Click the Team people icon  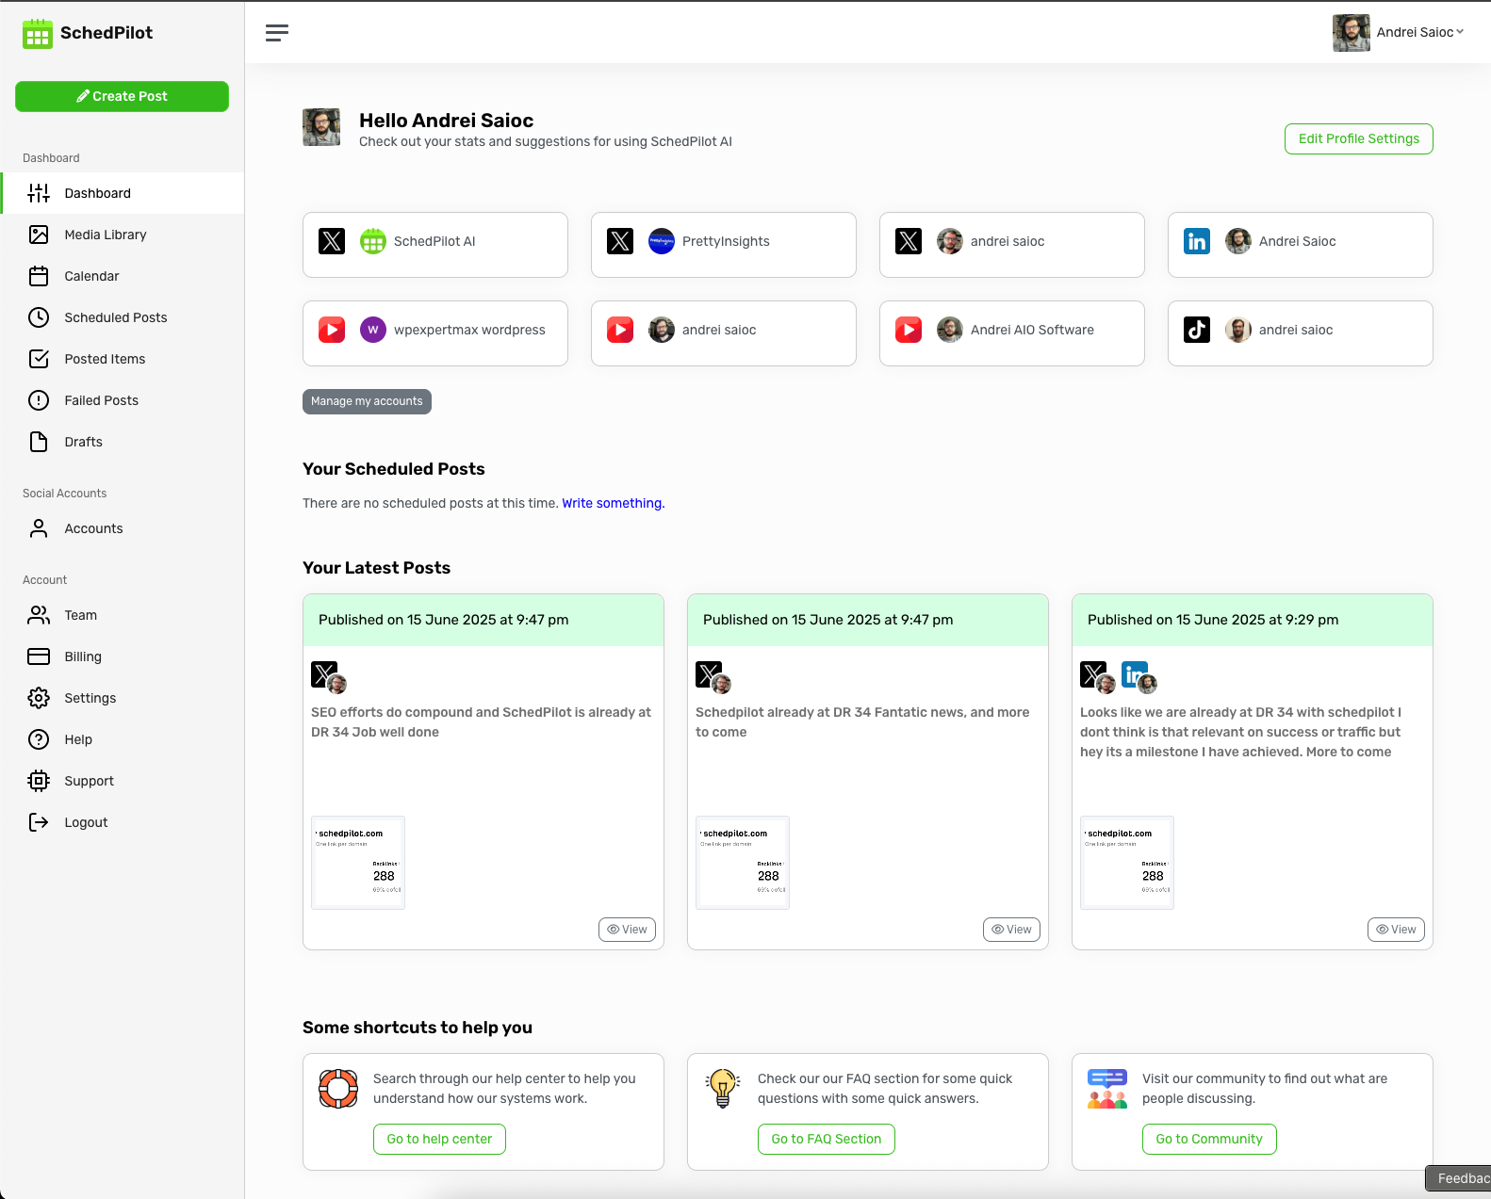click(x=39, y=615)
